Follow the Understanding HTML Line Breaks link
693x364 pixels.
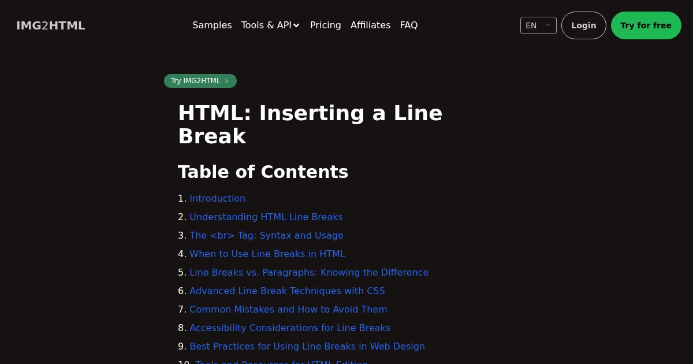click(x=266, y=217)
